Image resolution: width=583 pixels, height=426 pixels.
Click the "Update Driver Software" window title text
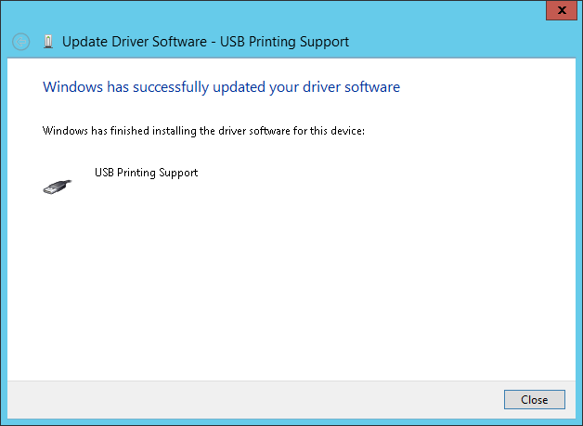coord(205,42)
